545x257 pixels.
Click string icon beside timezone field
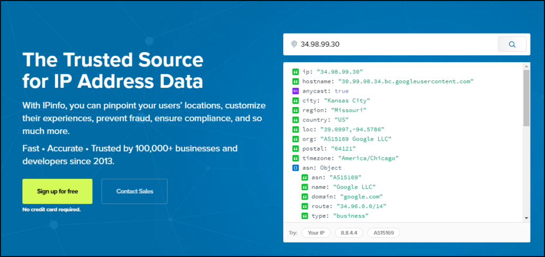click(x=295, y=159)
